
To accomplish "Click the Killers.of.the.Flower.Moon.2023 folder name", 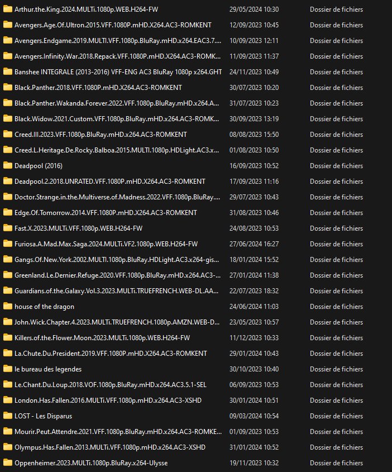I will point(102,338).
